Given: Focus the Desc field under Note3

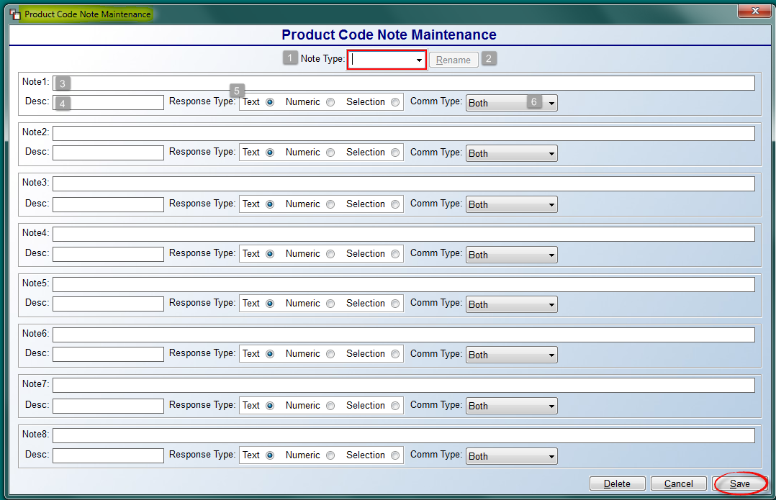Looking at the screenshot, I should click(x=109, y=204).
